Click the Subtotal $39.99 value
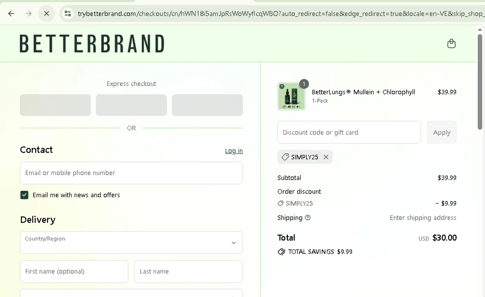The image size is (485, 297). click(447, 178)
